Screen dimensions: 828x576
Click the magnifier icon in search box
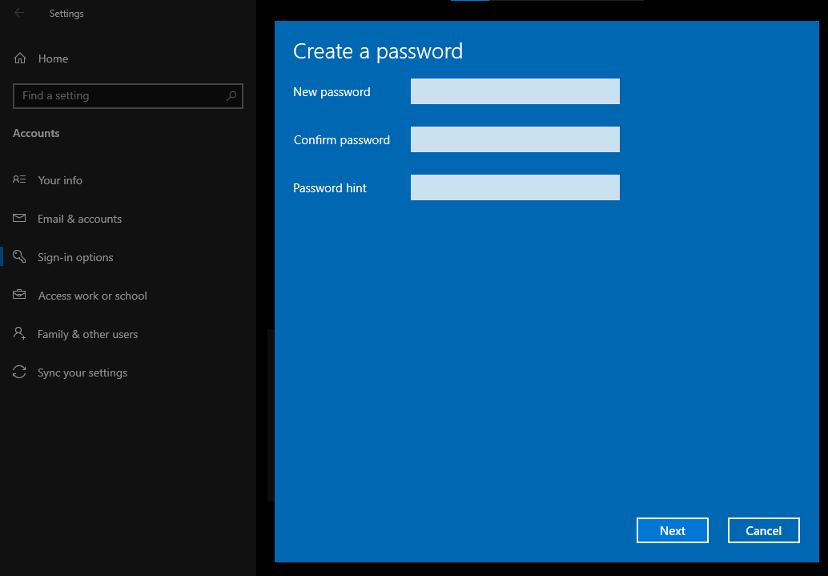231,96
